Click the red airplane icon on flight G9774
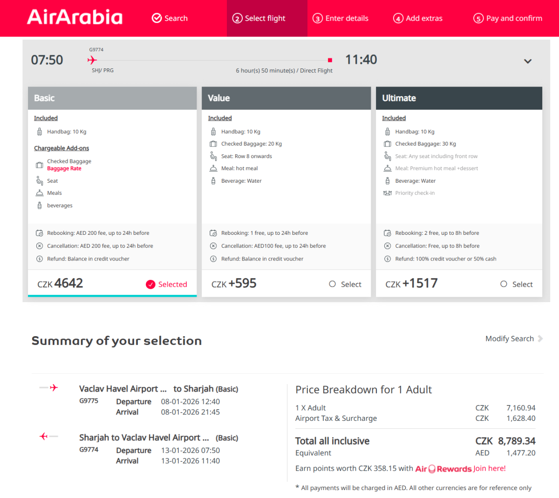The image size is (559, 498). point(92,60)
